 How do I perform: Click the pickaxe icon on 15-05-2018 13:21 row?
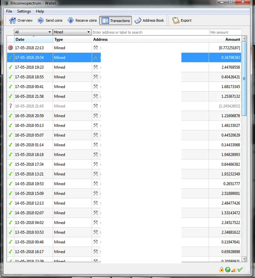point(96,174)
